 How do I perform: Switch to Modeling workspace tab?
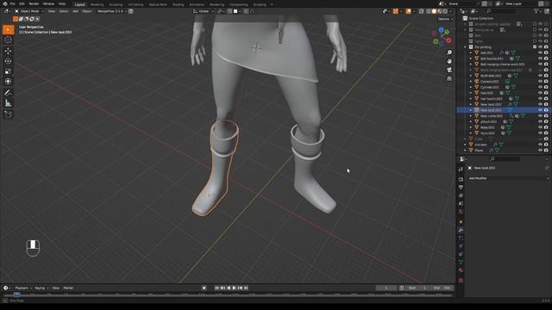pos(97,4)
